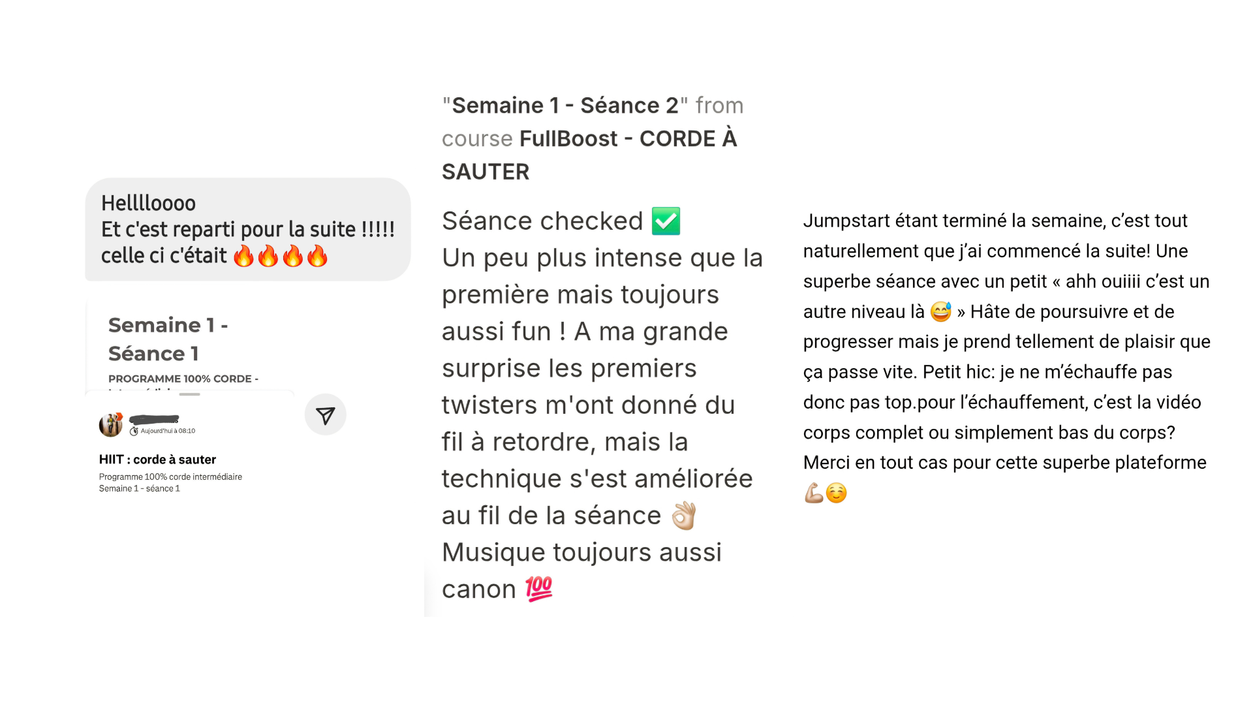Open the "Semaine 1 - Séance 1" card title
The image size is (1253, 705).
168,339
